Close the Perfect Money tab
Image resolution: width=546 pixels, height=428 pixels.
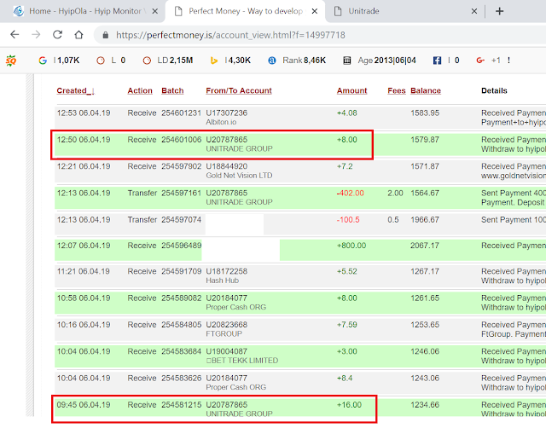point(315,11)
